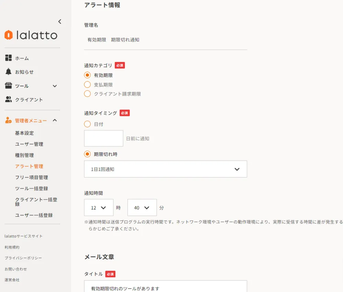The height and width of the screenshot is (292, 343).
Task: Click the people icon for クライアント
Action: [x=8, y=100]
